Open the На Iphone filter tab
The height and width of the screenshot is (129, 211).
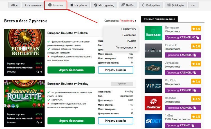click(x=78, y=5)
